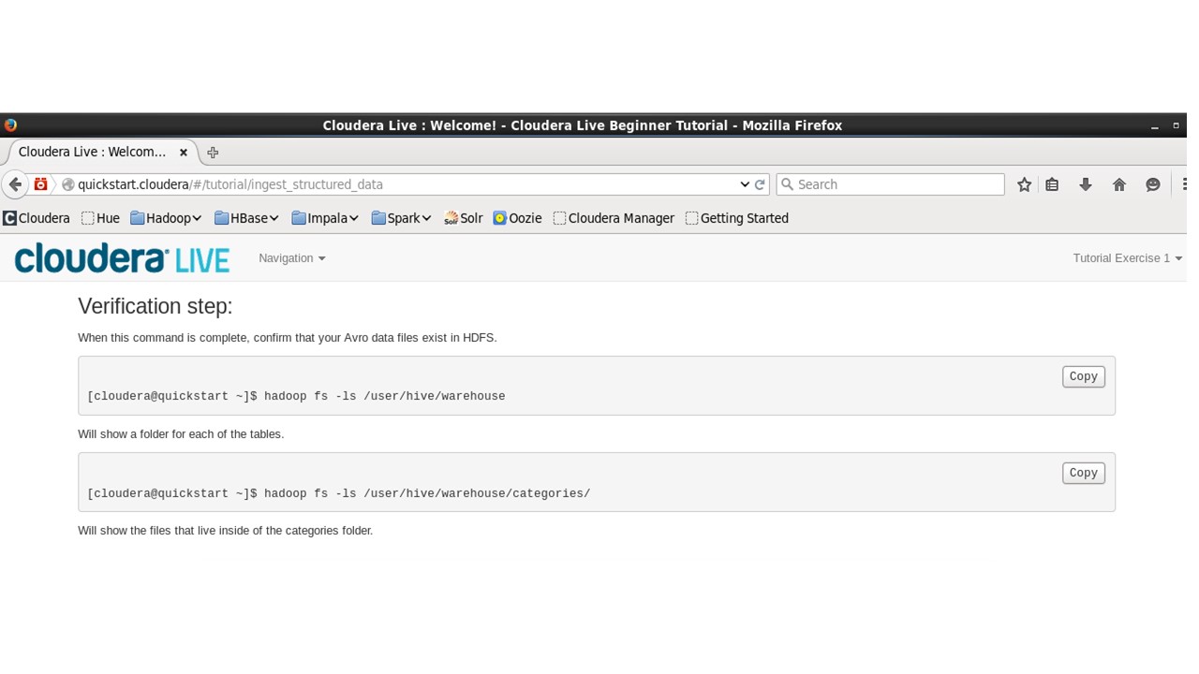Open the Hue bookmark

click(x=100, y=218)
